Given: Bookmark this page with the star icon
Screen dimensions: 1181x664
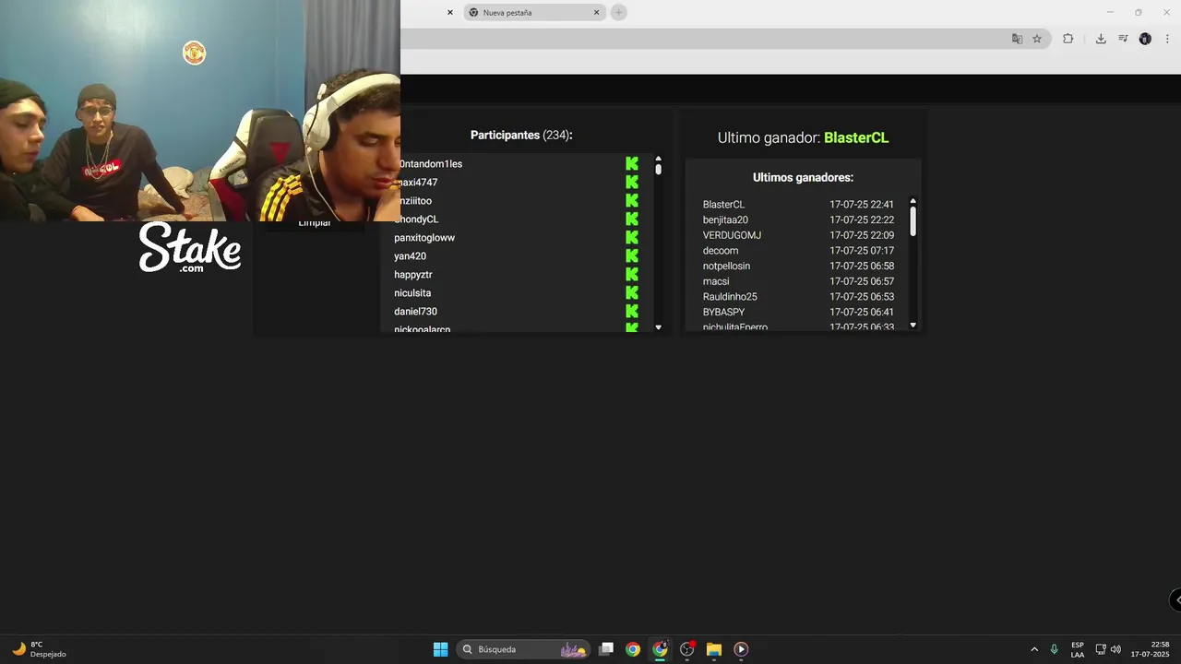Looking at the screenshot, I should 1037,39.
